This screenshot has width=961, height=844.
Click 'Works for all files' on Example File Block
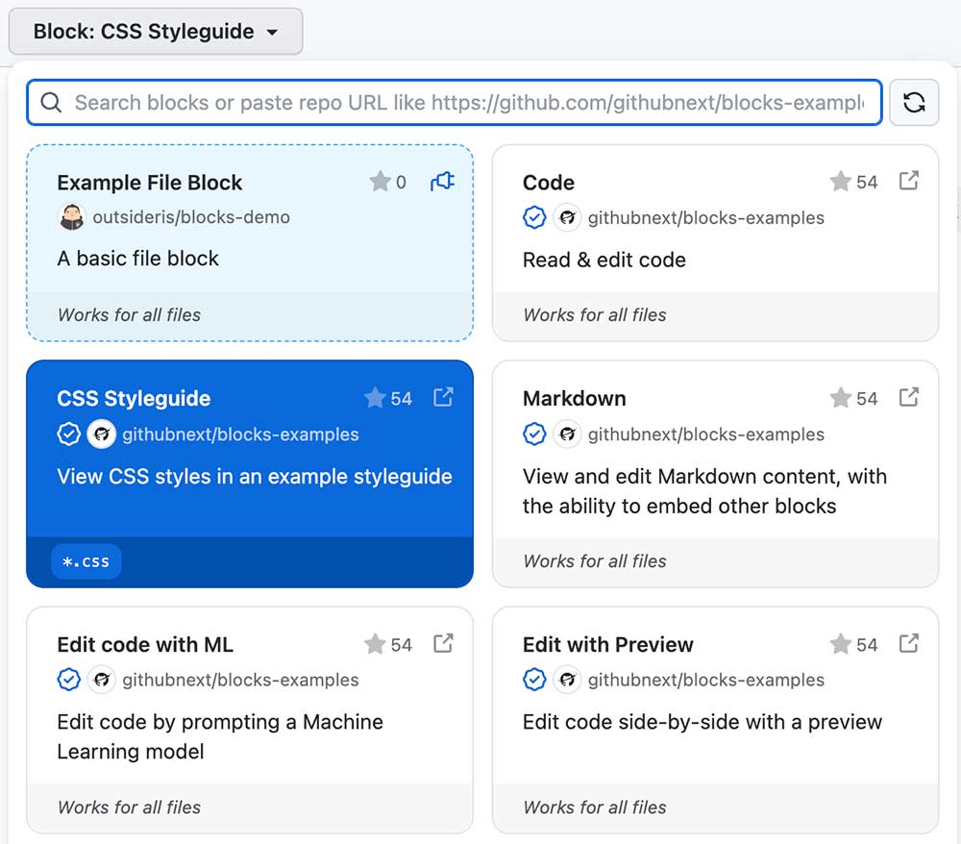129,315
